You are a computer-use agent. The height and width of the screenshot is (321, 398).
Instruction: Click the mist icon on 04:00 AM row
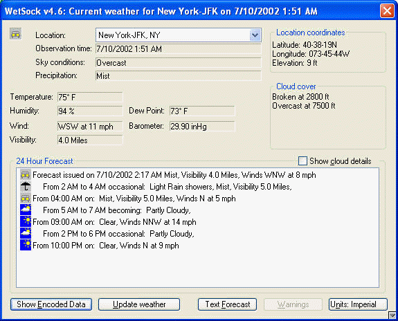tap(26, 198)
